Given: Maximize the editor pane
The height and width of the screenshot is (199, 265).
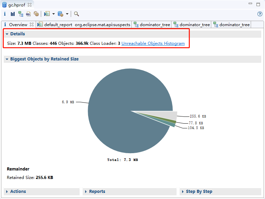Looking at the screenshot, I should 258,4.
